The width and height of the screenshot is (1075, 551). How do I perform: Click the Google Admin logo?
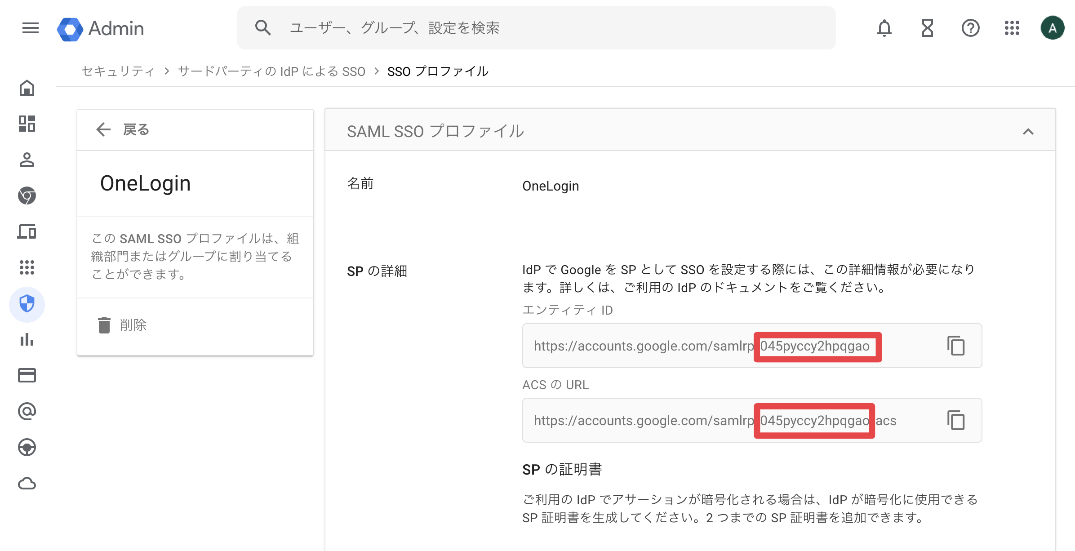pyautogui.click(x=100, y=29)
